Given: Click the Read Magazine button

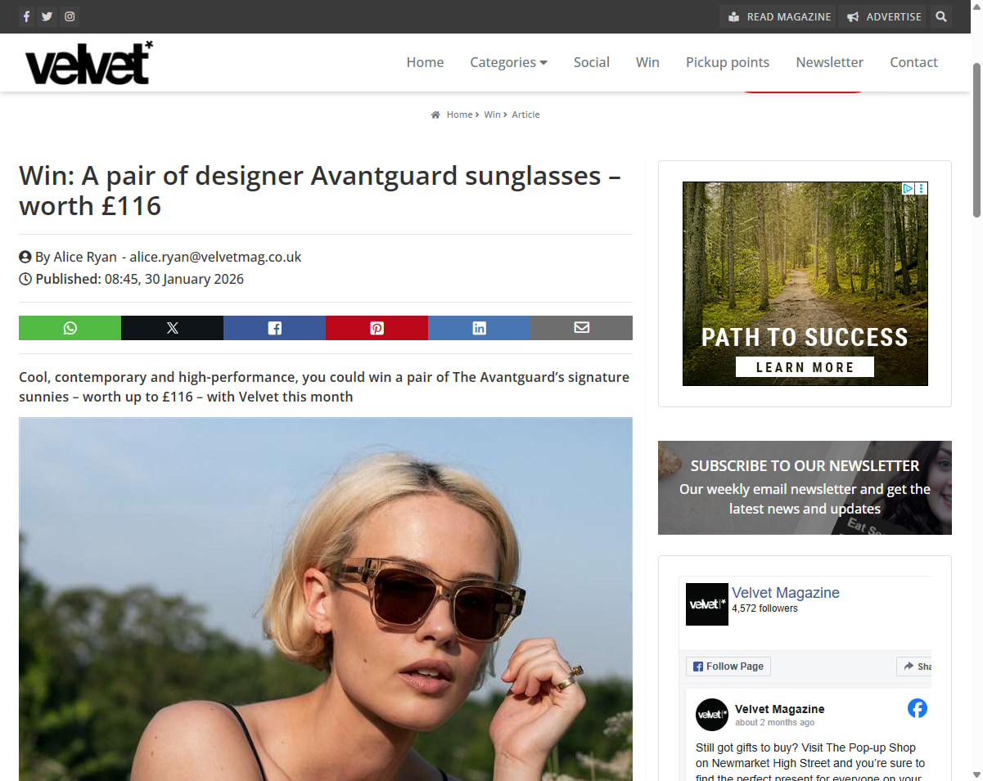Looking at the screenshot, I should click(778, 16).
